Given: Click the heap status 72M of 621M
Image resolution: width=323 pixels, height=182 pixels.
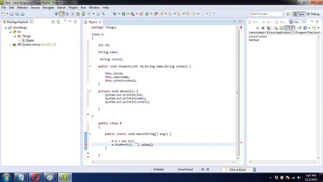Looking at the screenshot, I should click(x=237, y=170).
